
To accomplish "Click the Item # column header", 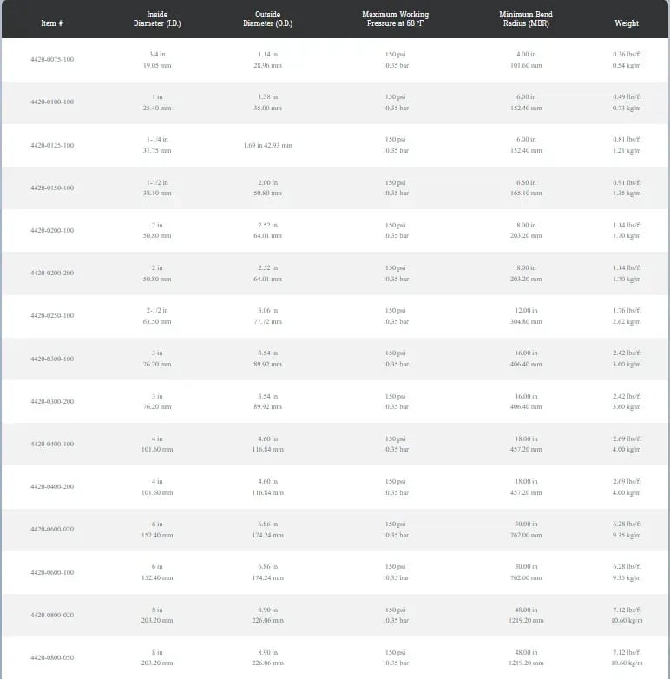I will [x=52, y=23].
